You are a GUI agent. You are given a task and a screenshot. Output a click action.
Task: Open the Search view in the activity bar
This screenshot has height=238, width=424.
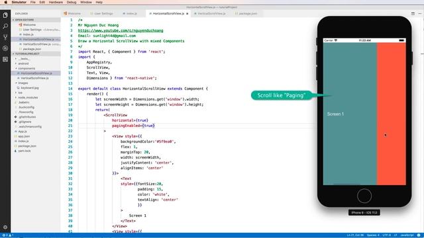pos(5,26)
